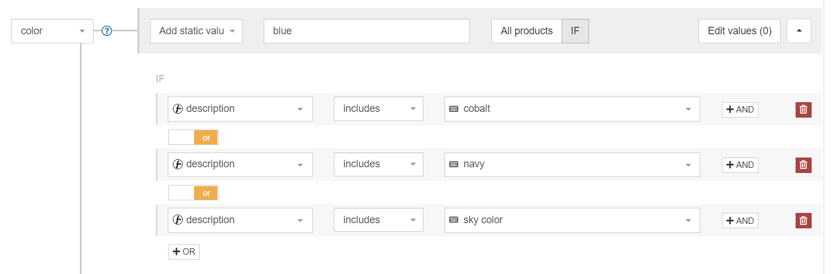Viewport: 831px width, 274px height.
Task: Open the Add static value dropdown
Action: click(196, 31)
